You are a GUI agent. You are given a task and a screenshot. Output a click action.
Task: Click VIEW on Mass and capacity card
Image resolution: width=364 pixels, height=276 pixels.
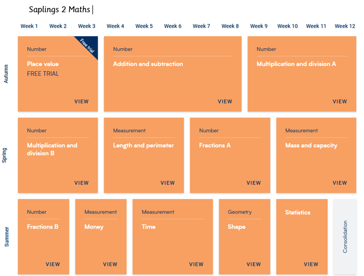(x=340, y=183)
